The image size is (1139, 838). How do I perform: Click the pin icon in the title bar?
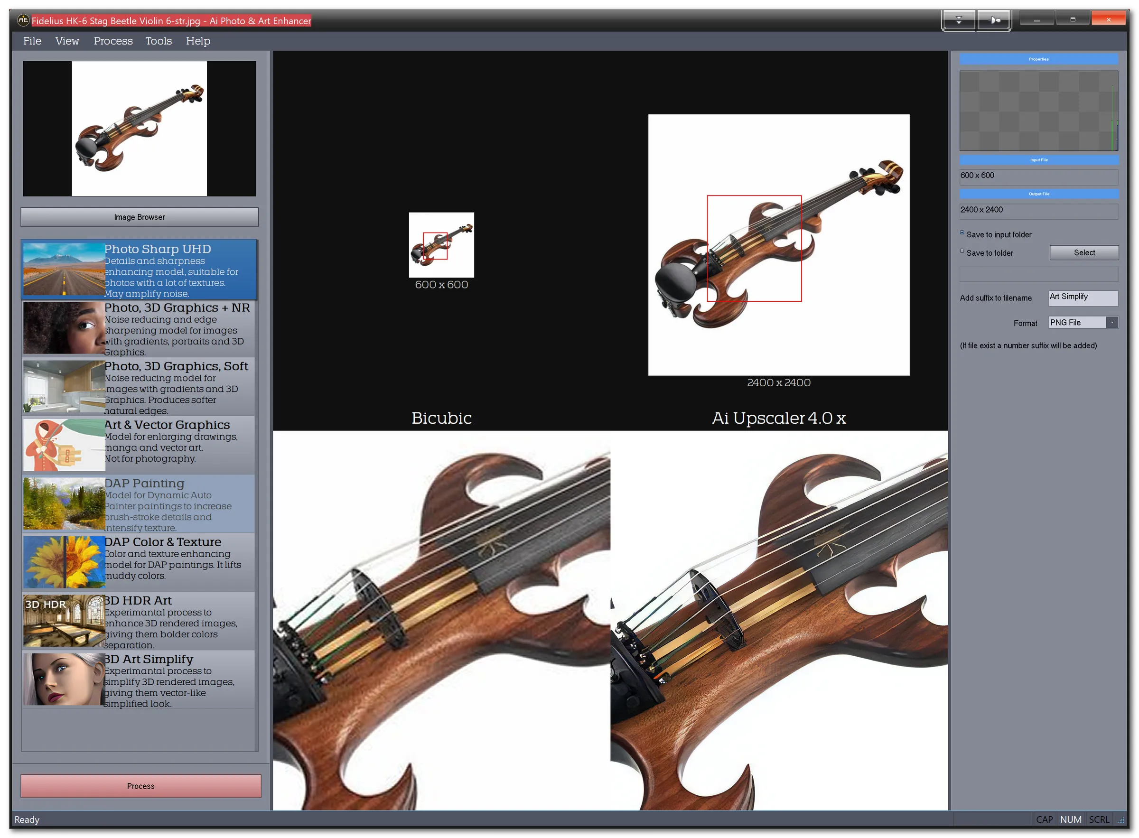pyautogui.click(x=993, y=20)
